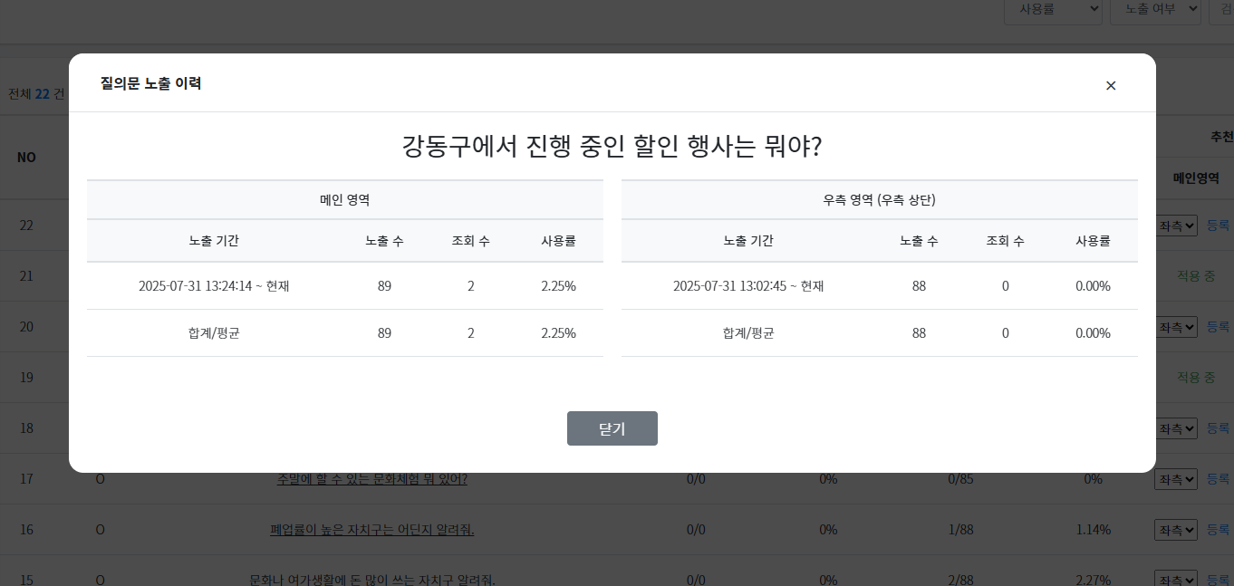This screenshot has height=586, width=1234.
Task: Click the 등록 link in row 20
Action: point(1218,327)
